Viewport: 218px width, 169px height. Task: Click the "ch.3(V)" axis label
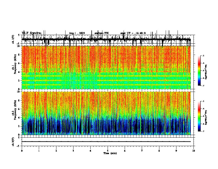[13, 142]
